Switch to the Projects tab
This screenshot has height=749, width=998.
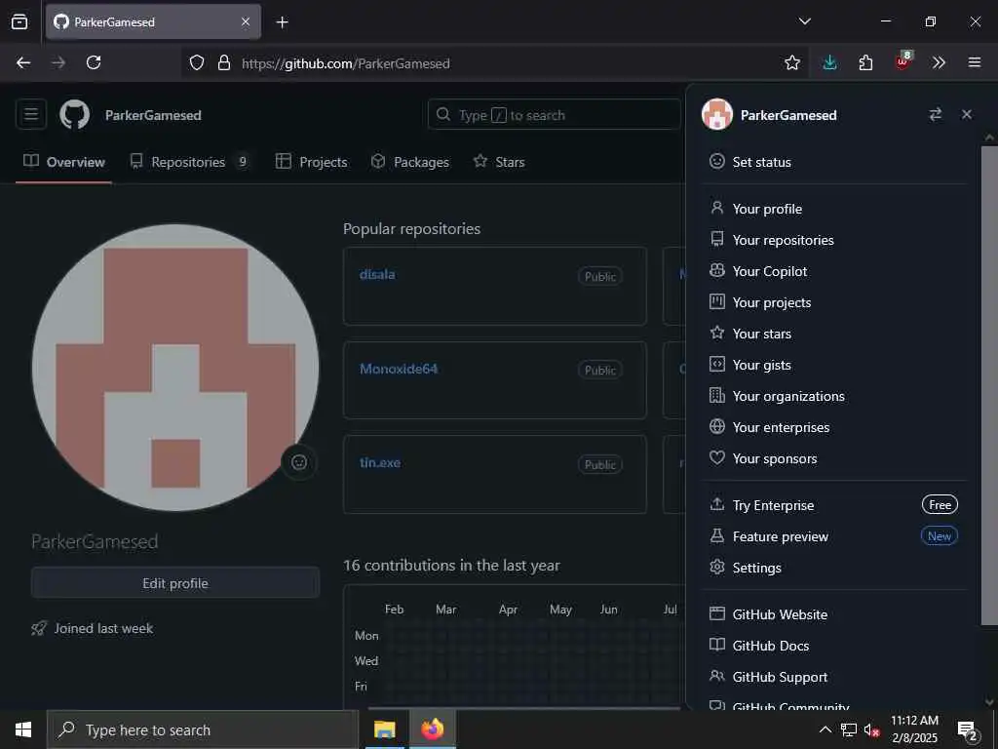coord(311,162)
